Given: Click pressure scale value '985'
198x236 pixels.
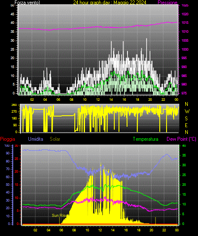Looking at the screenshot, I should [x=184, y=76].
